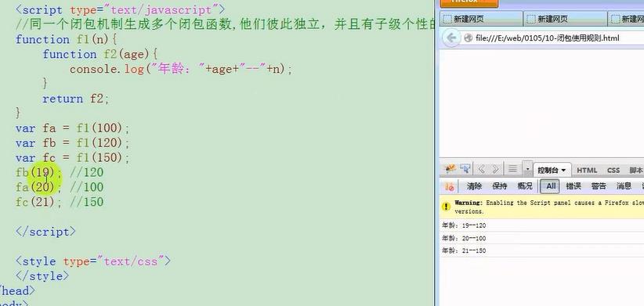644x306 pixels.
Task: Toggle break on all errors icon
Action: point(450,186)
